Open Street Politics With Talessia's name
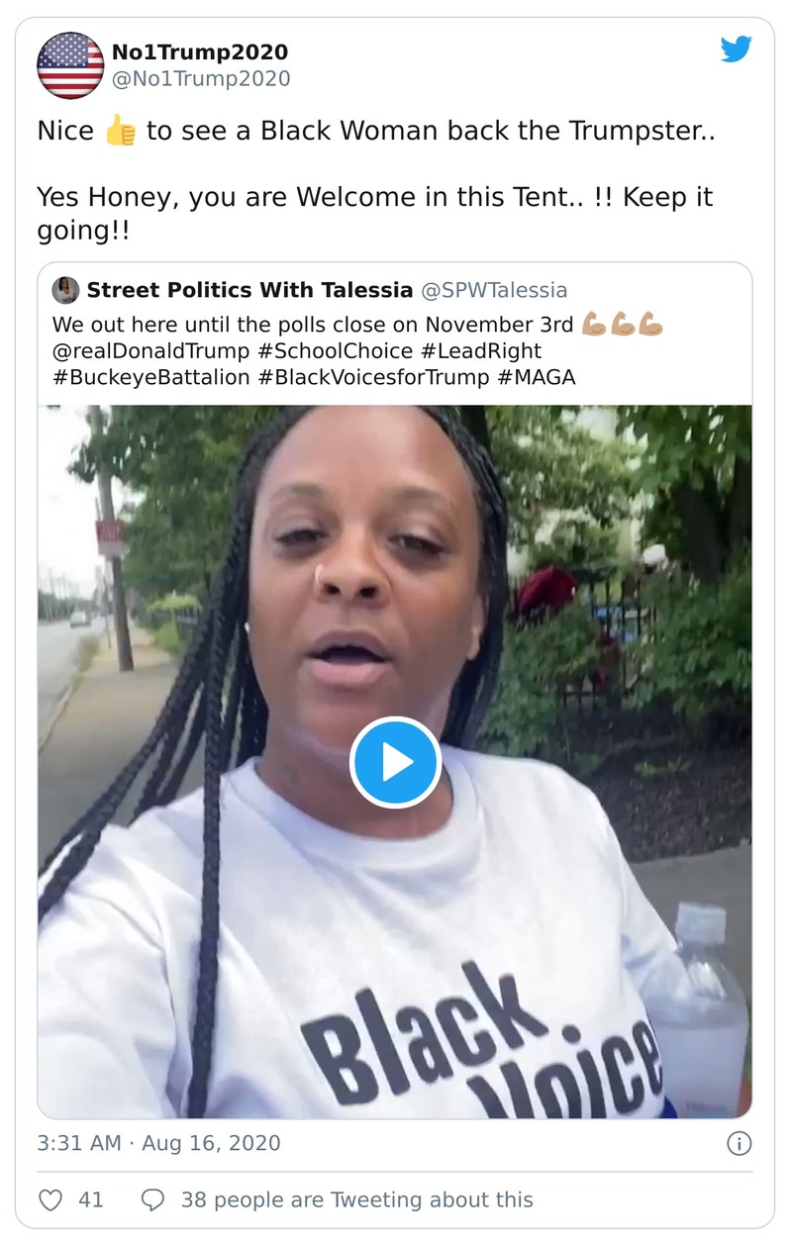 click(x=249, y=290)
